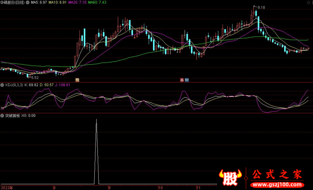The width and height of the screenshot is (313, 190).
Task: Click the red 涨 event marker icon
Action: (182, 80)
